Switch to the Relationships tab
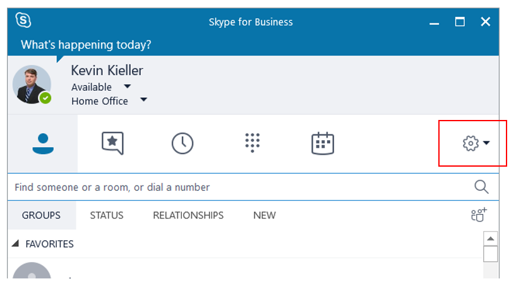The image size is (516, 286). 188,215
